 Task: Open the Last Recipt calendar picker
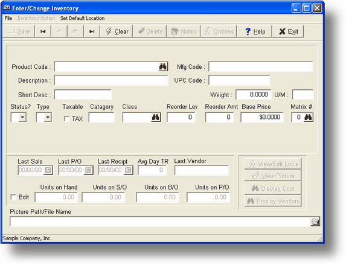click(128, 170)
